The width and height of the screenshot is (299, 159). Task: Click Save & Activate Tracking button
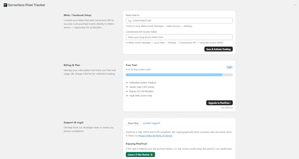coord(219,49)
